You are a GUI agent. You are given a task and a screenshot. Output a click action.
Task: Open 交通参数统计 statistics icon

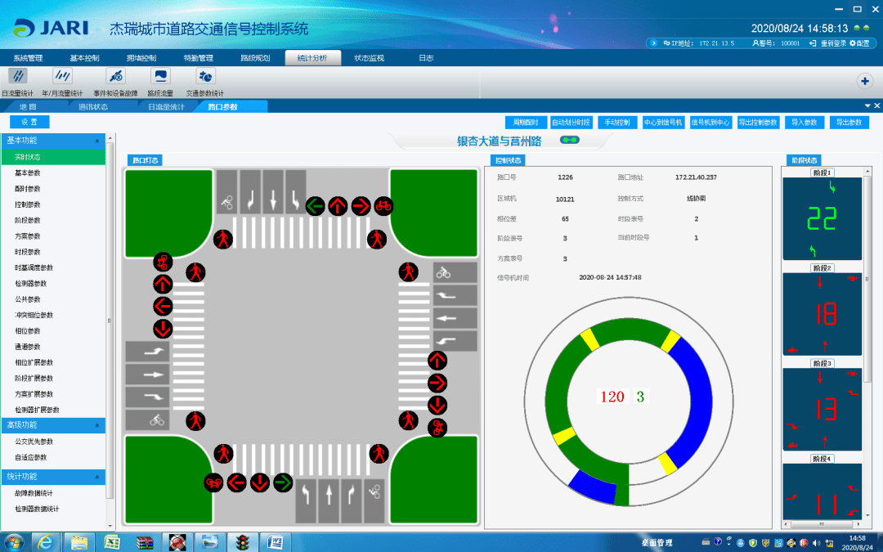205,76
